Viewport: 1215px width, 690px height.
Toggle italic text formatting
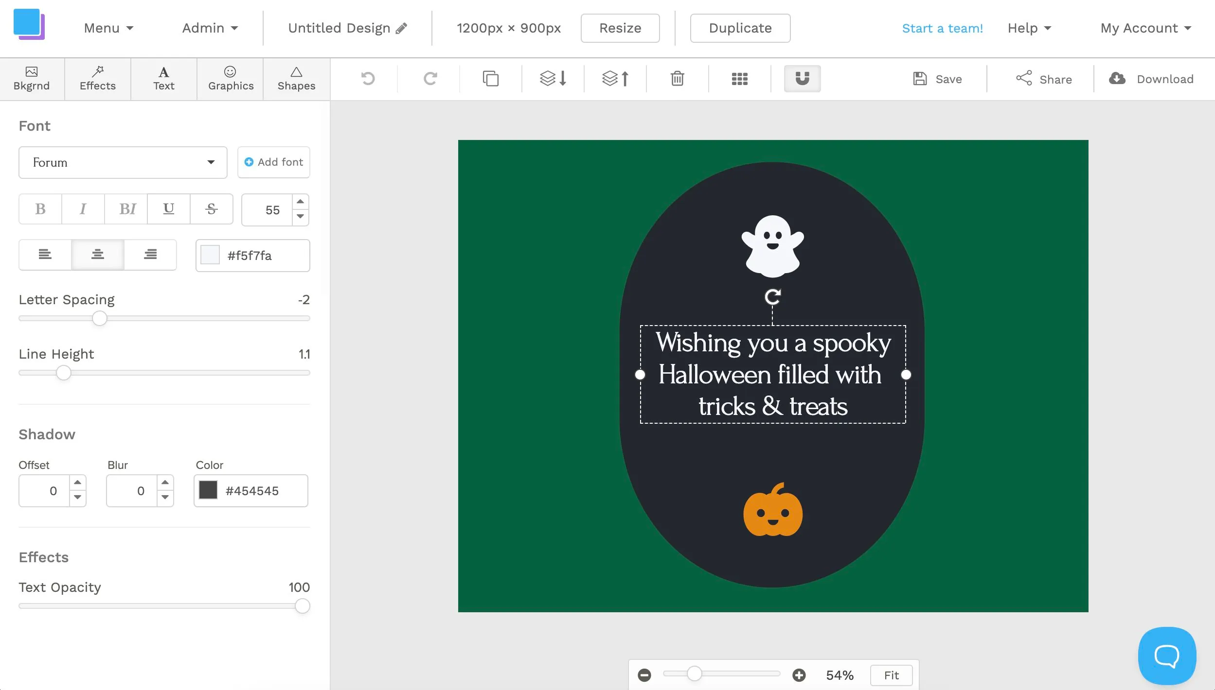point(83,209)
